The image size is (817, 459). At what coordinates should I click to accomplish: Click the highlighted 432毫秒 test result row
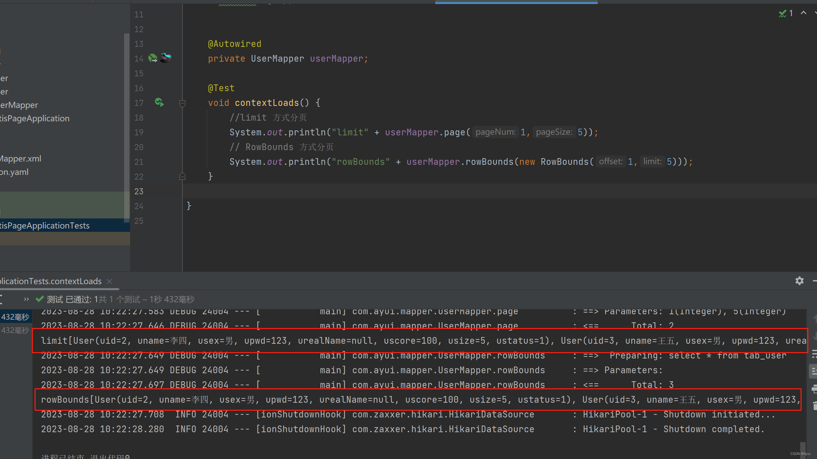15,317
